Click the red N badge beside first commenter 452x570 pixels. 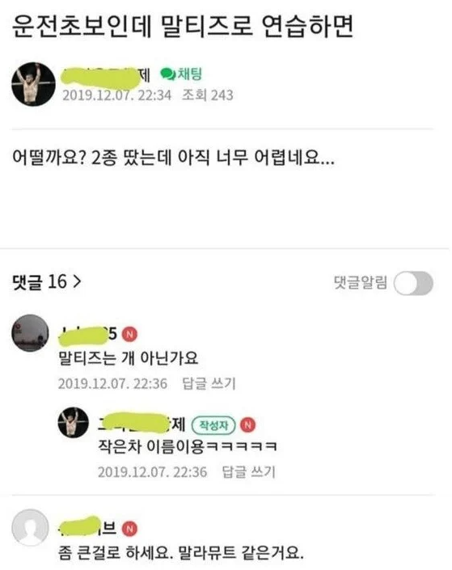(129, 334)
